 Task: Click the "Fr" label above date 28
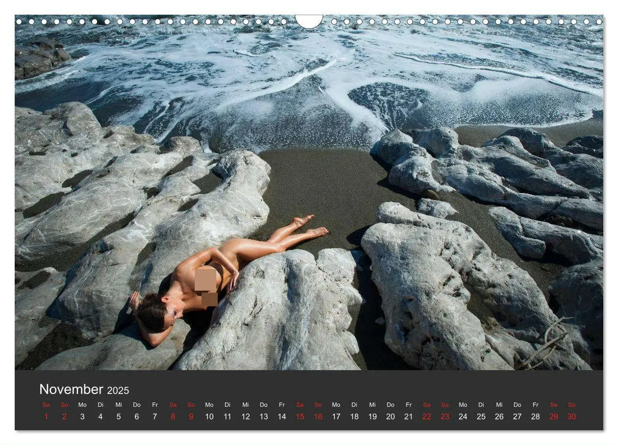[x=536, y=405]
